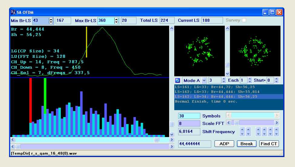Click the Scale FFT field showing 8

[x=189, y=123]
